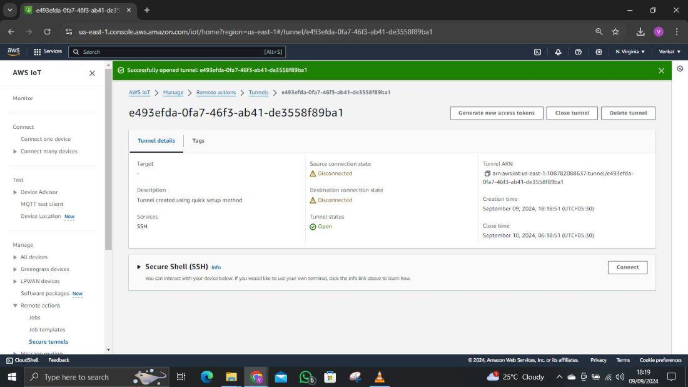Launch Microsoft Edge from taskbar
The height and width of the screenshot is (387, 688).
(x=206, y=377)
